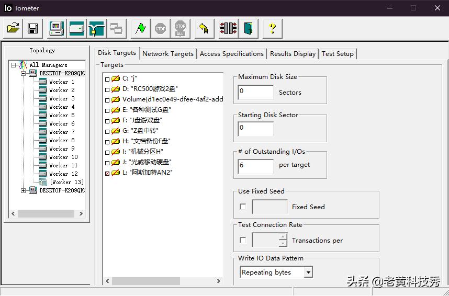
Task: Click the Outstanding I/Os per target field
Action: pos(256,166)
